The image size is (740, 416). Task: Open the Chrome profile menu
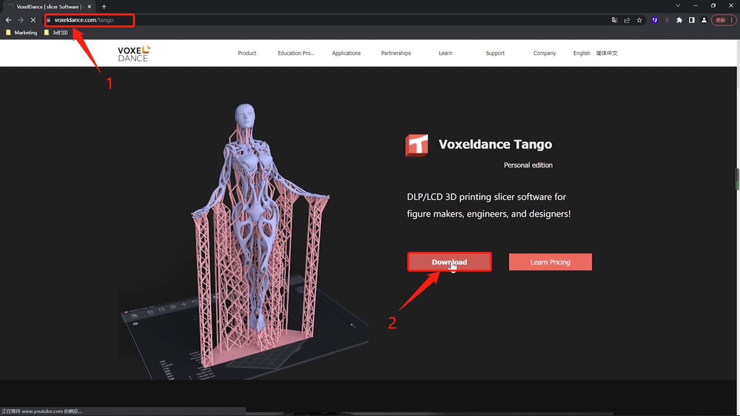(x=704, y=20)
